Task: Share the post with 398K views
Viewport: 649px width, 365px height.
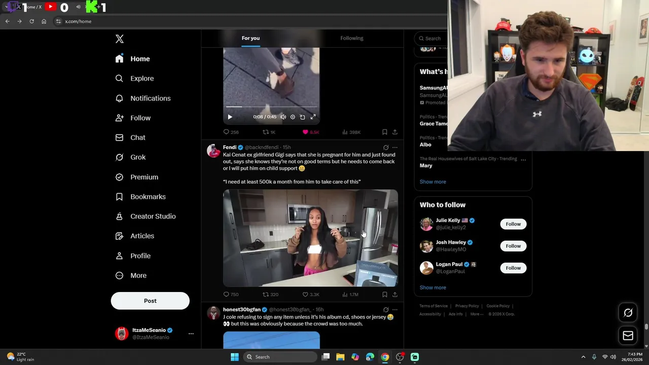Action: pyautogui.click(x=394, y=132)
